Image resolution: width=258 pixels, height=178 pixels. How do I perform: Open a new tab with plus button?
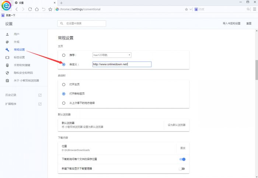tap(62, 3)
